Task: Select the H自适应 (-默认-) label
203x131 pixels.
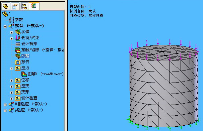Action: point(31,104)
